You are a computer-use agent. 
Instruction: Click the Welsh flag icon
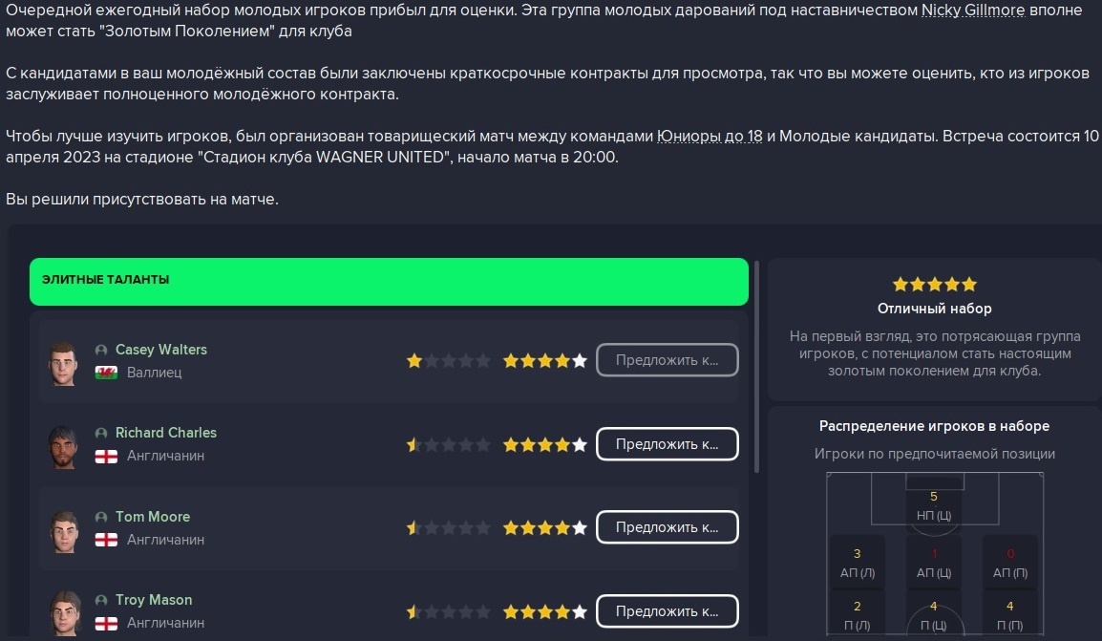point(106,373)
